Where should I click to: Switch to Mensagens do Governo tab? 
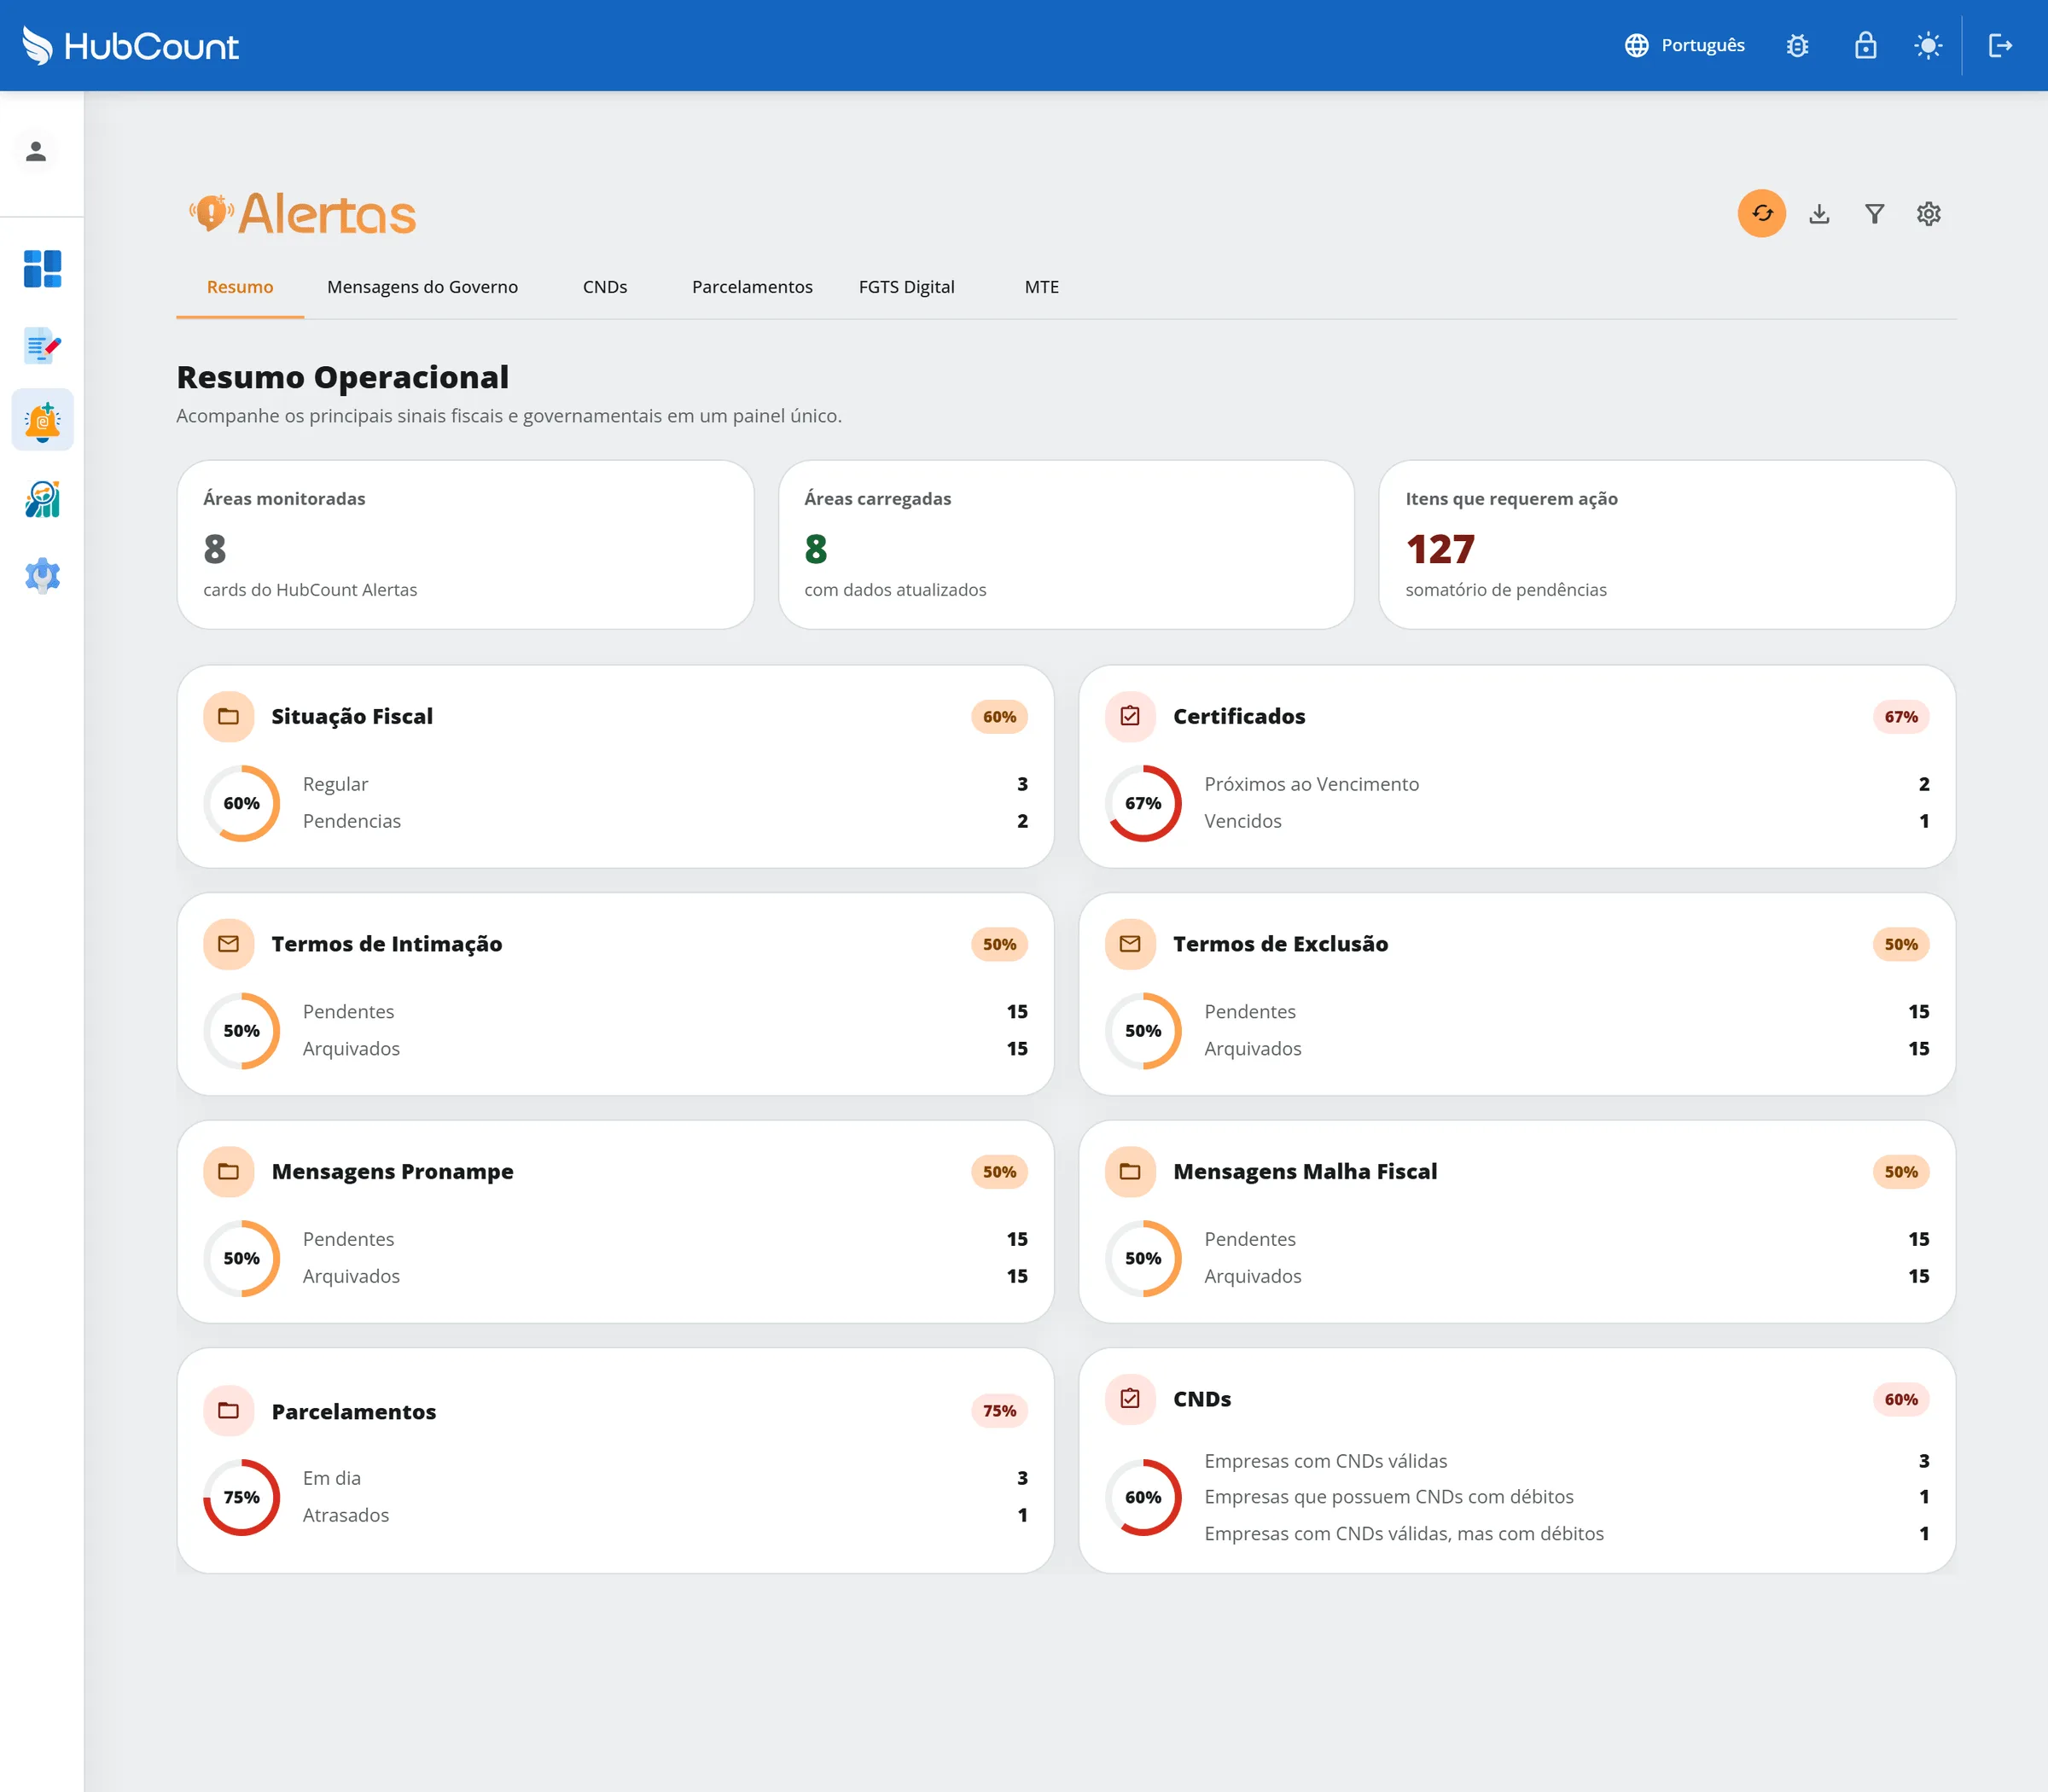422,287
